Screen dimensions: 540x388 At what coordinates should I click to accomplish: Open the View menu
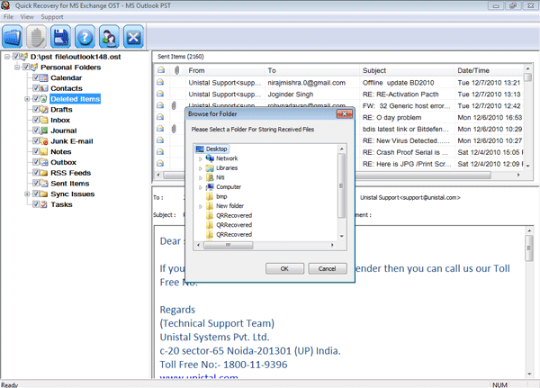coord(27,16)
